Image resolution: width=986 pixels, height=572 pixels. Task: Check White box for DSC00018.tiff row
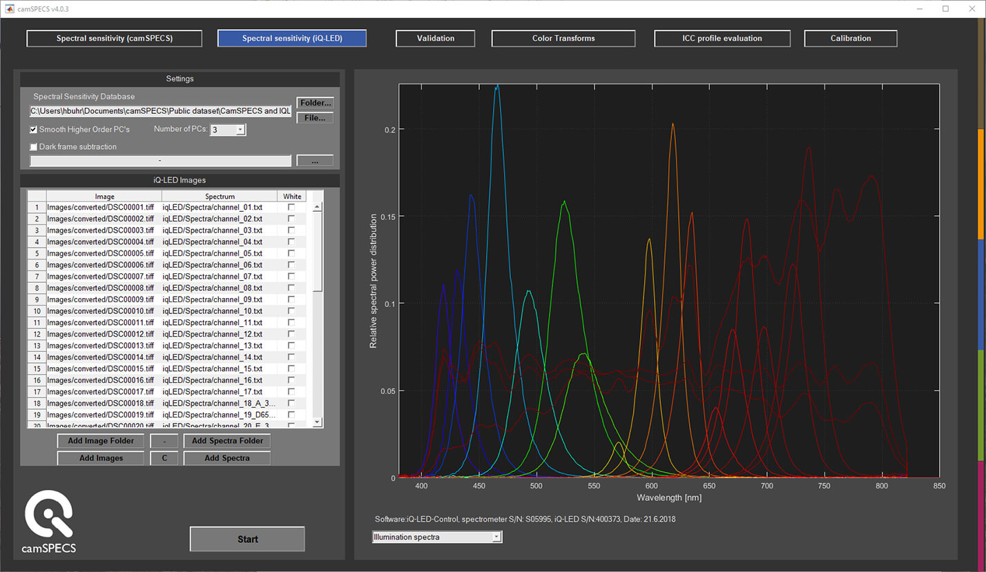(x=291, y=403)
